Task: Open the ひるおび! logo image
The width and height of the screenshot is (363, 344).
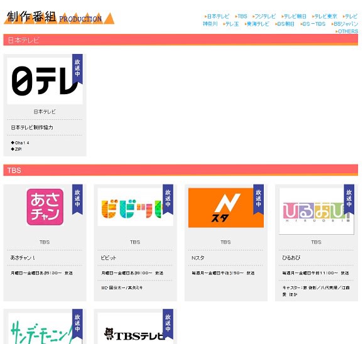Action: tap(317, 211)
